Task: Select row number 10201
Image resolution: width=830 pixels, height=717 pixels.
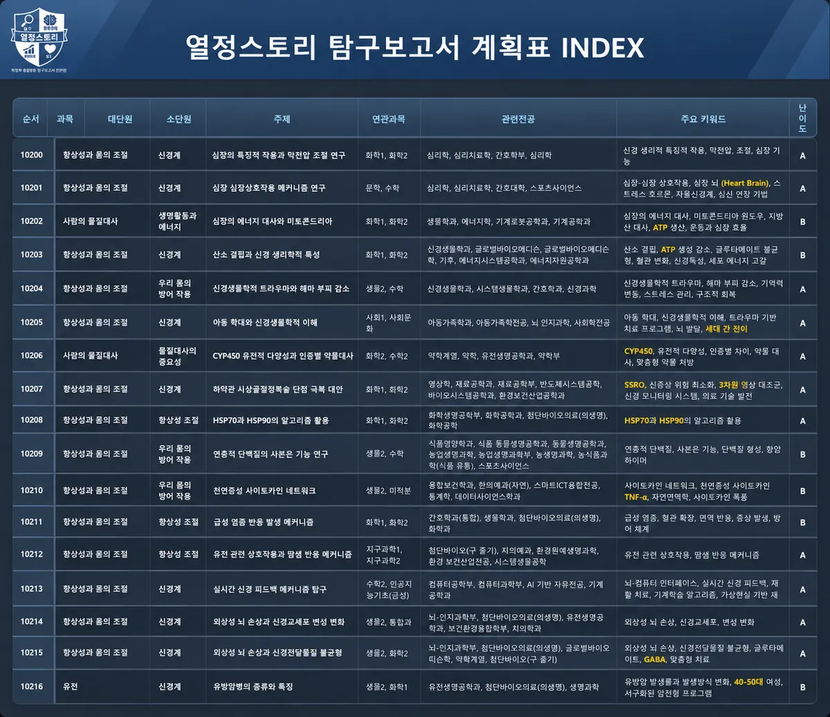Action: (32, 188)
